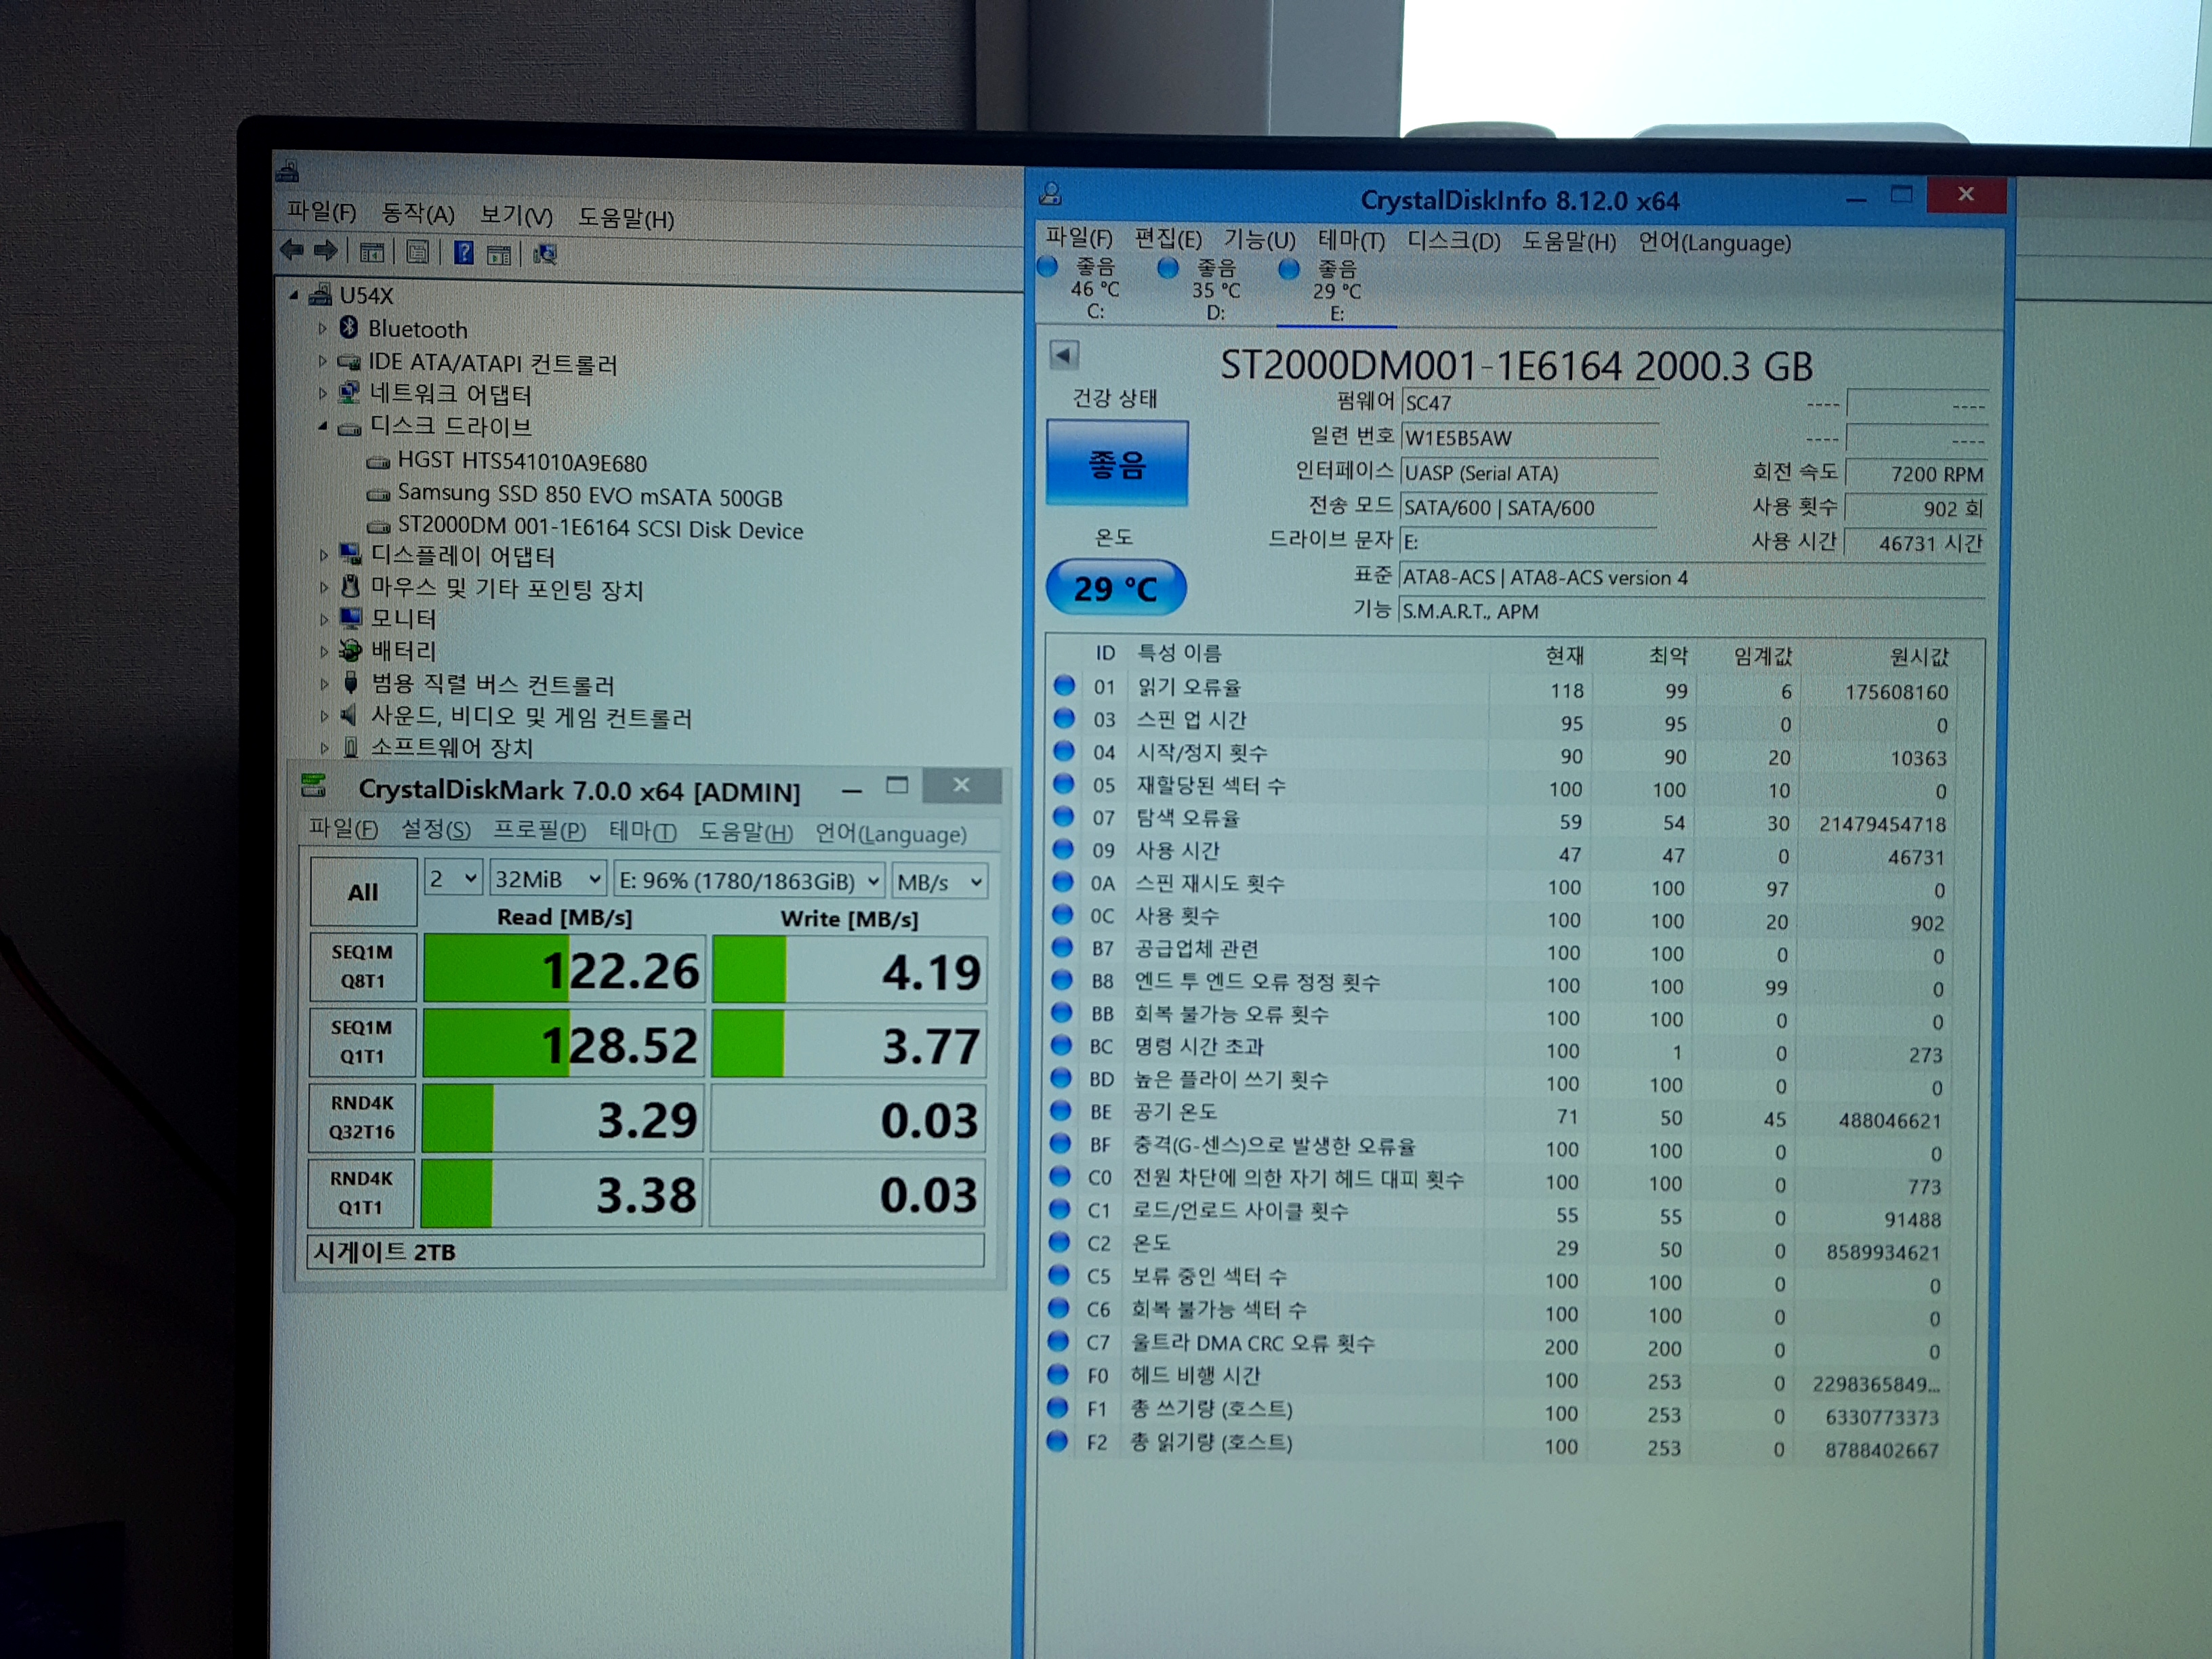
Task: Click the status dot for 05 재할당된 섹터 수
Action: point(1063,783)
